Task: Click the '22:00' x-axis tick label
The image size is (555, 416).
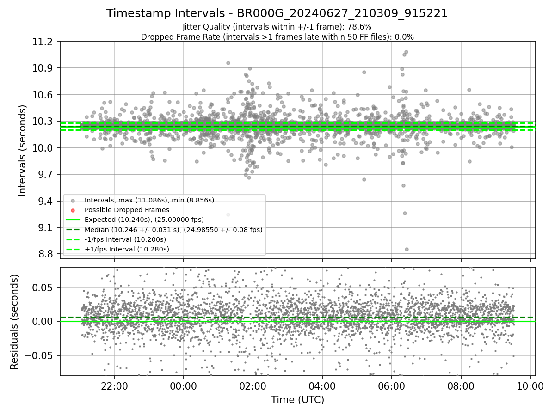Action: click(114, 386)
